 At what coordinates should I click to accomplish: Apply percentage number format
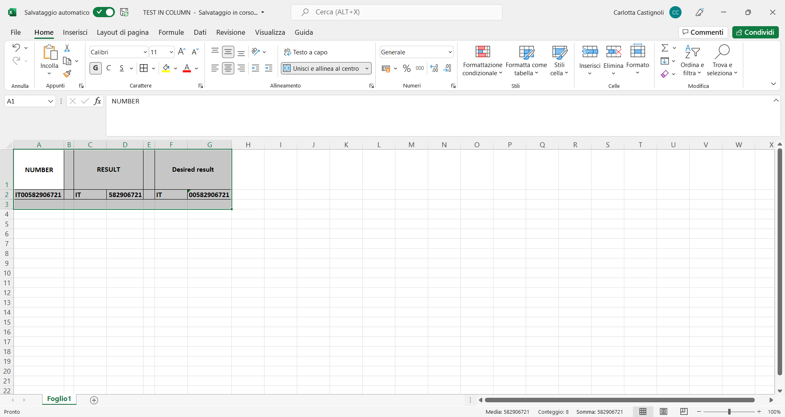[406, 68]
